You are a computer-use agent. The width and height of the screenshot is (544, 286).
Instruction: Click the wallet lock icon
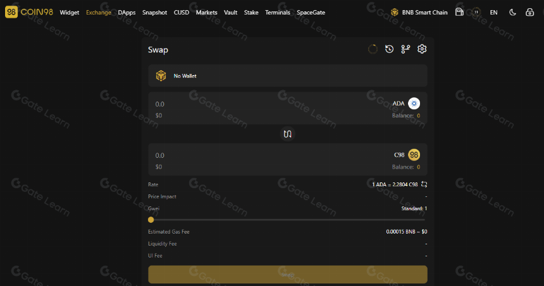coord(529,12)
